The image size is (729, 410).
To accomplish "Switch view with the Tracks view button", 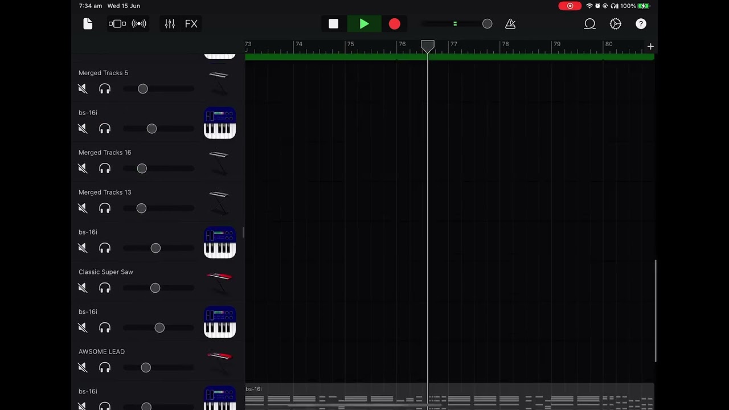I will pyautogui.click(x=117, y=24).
